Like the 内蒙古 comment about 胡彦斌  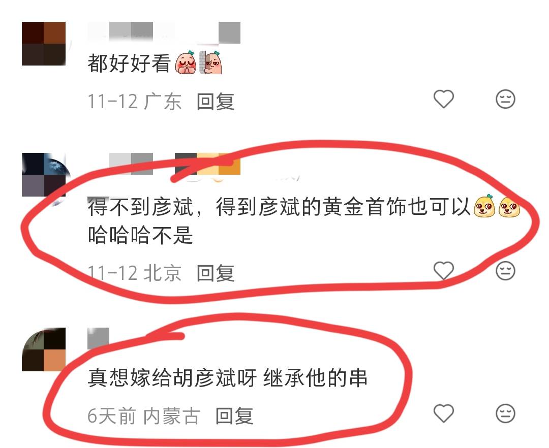(x=444, y=413)
